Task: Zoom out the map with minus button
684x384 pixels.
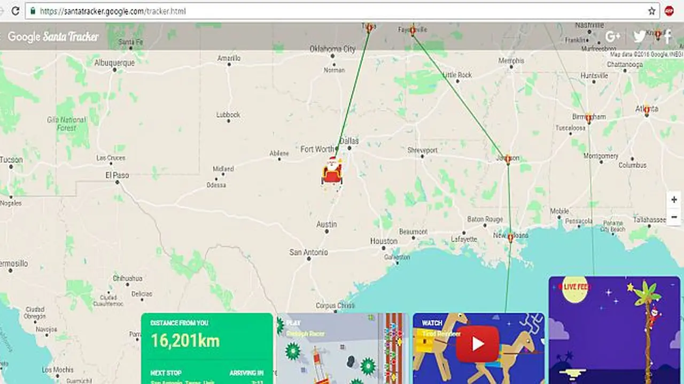Action: pyautogui.click(x=674, y=217)
